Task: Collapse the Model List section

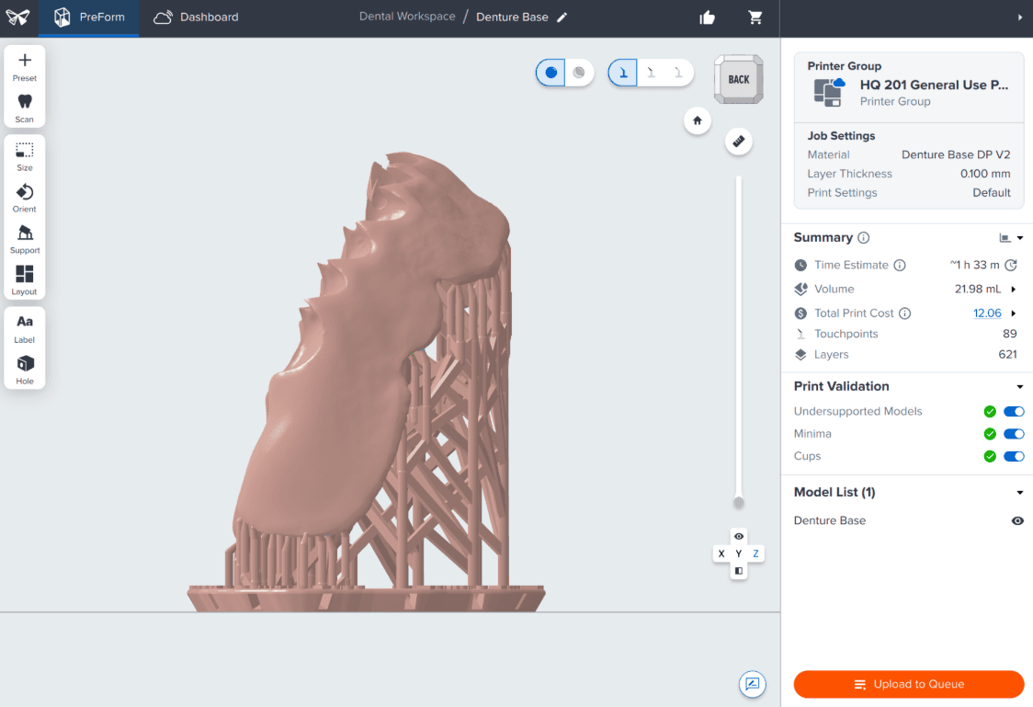Action: pyautogui.click(x=1020, y=493)
